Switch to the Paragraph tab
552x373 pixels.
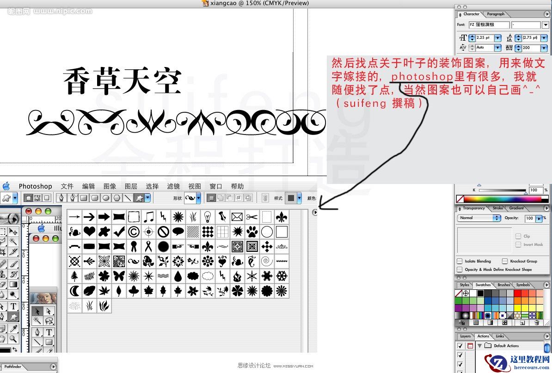pos(496,14)
